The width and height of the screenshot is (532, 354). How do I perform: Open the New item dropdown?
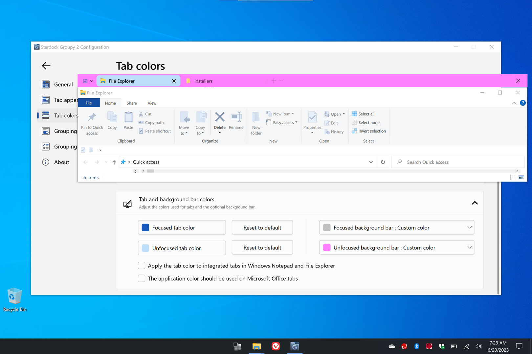[280, 114]
